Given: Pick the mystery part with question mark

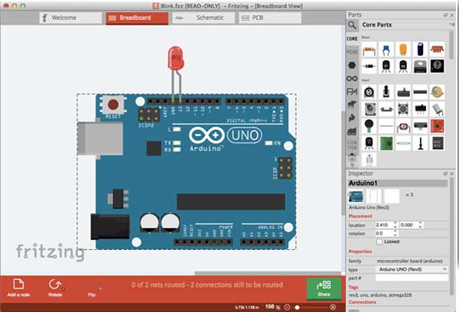Looking at the screenshot, I should 437,67.
